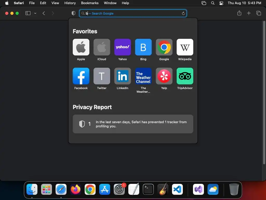Open the Twitter favorite
This screenshot has width=266, height=200.
[x=102, y=76]
